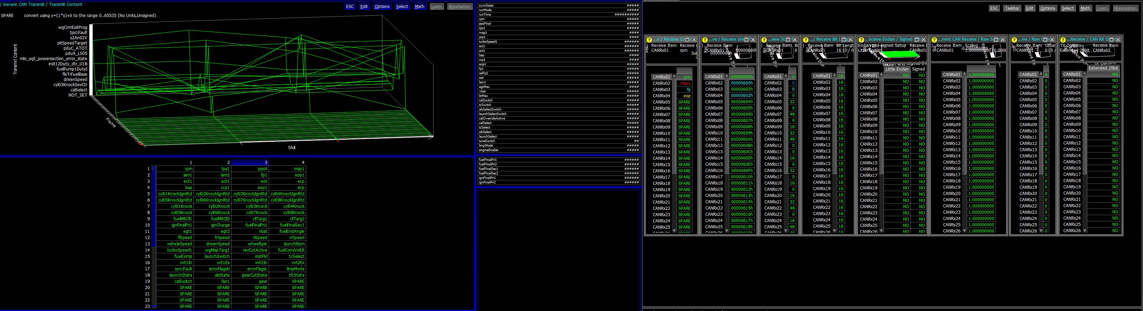
Task: Maximize the Receive Identifier window
Action: pyautogui.click(x=746, y=40)
